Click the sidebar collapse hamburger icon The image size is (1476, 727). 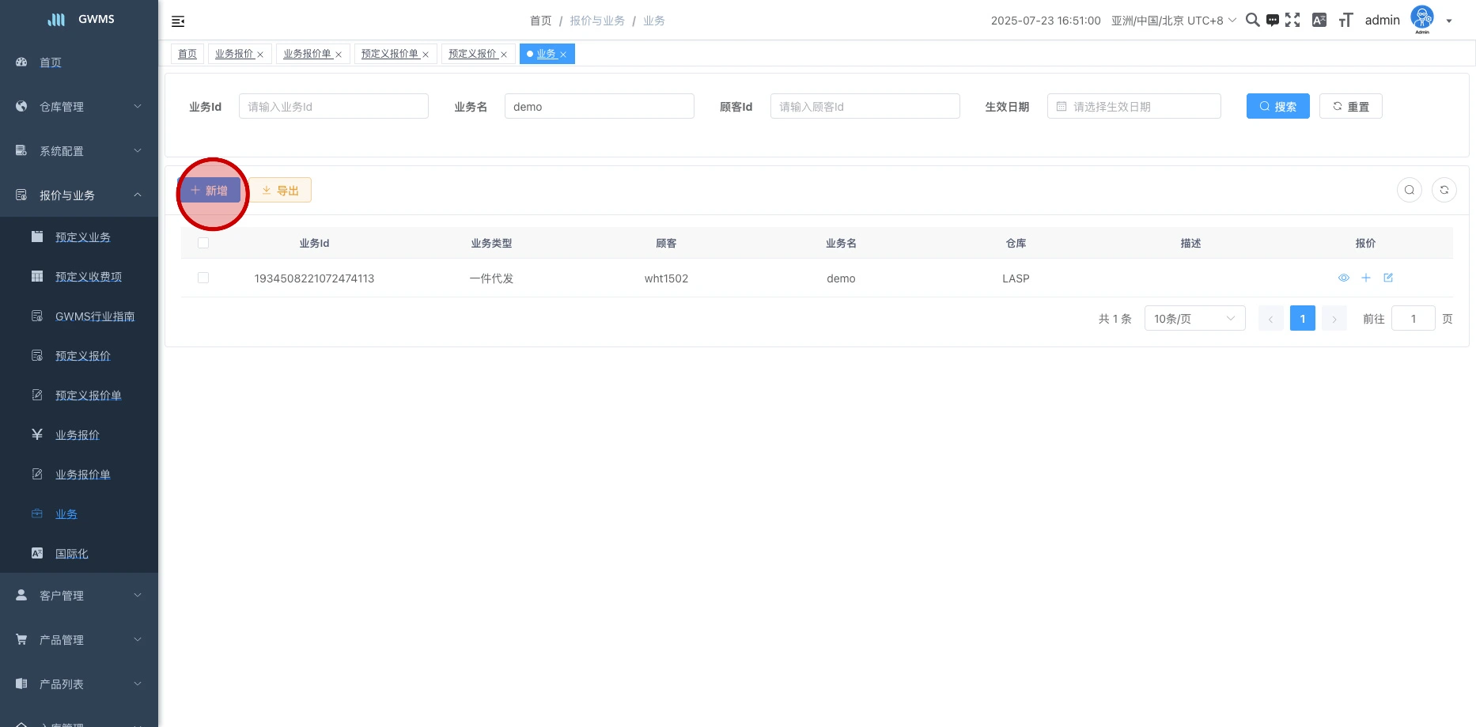(x=178, y=21)
